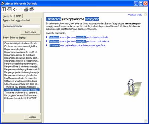Viewport: 149px width, 124px height.
Task: Expand topic 'pentru toate conturile' arrow
Action: 47,37
